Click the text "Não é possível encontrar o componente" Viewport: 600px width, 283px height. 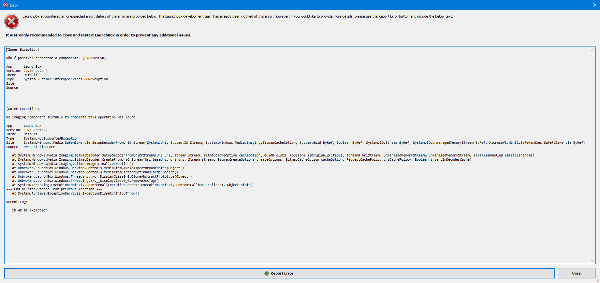coord(43,58)
